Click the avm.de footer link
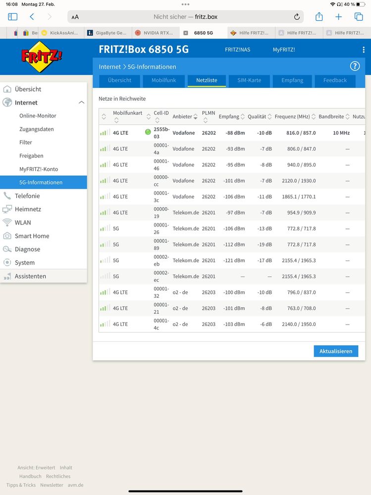The height and width of the screenshot is (495, 371). 75,485
